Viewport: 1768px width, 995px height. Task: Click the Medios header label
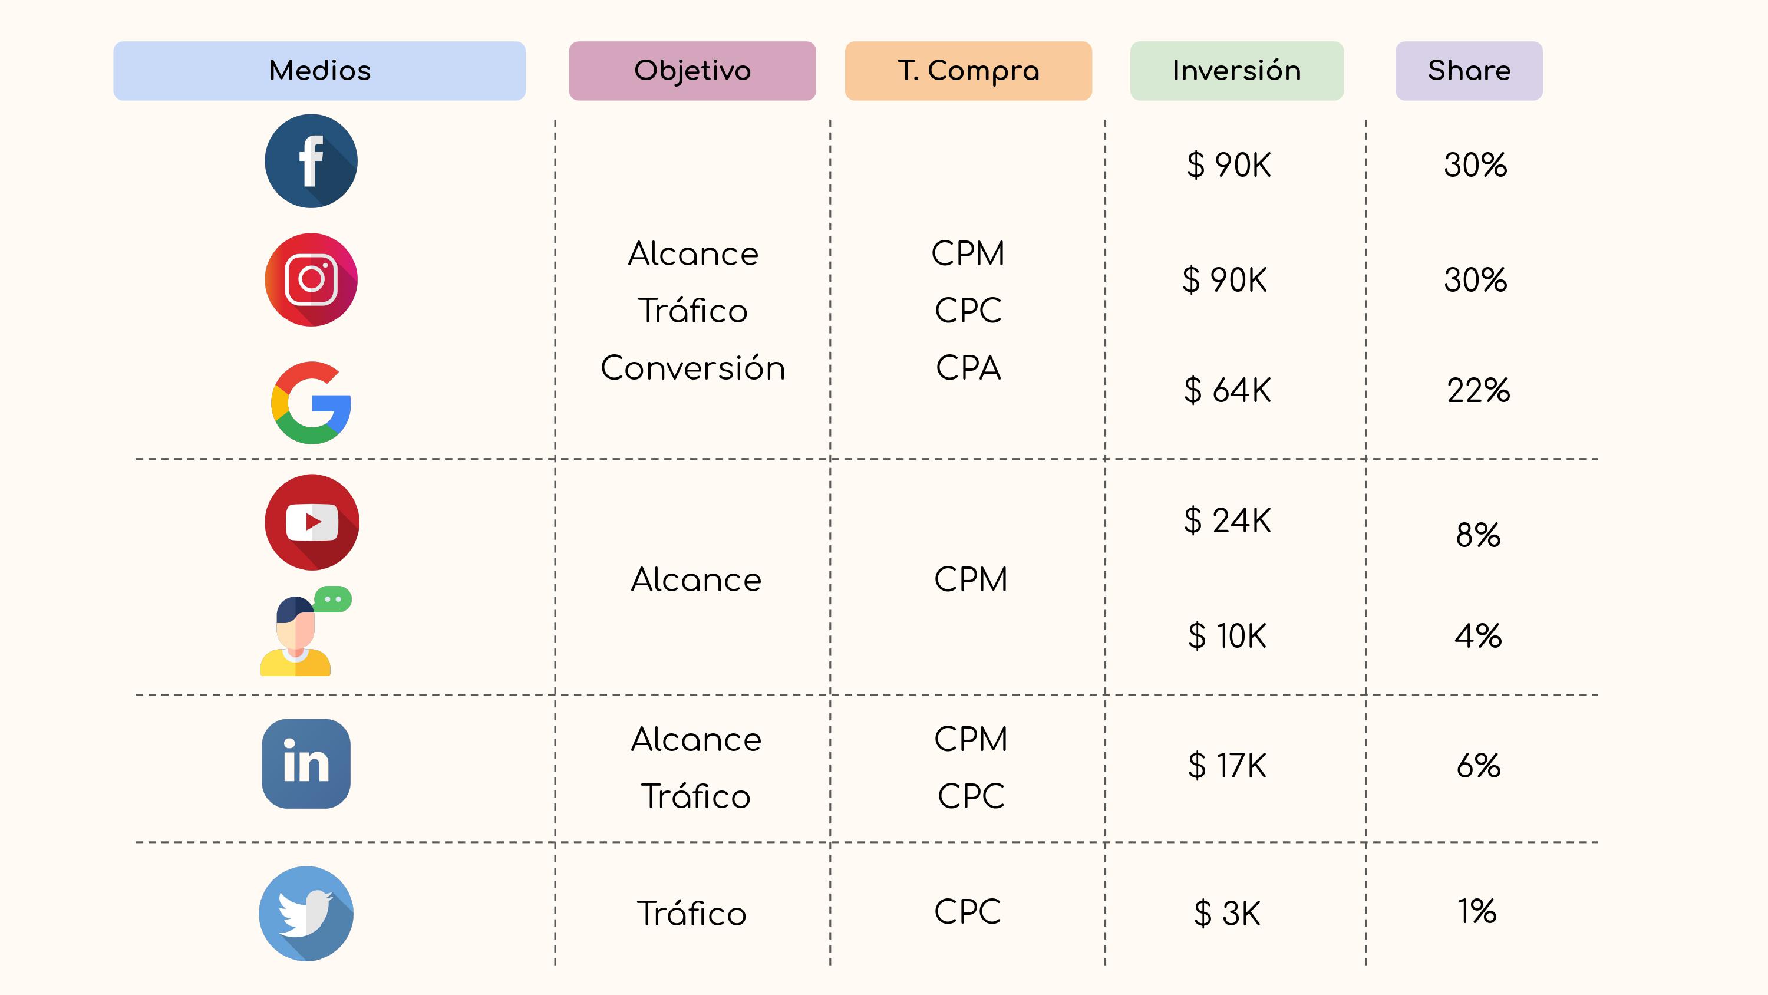coord(319,71)
